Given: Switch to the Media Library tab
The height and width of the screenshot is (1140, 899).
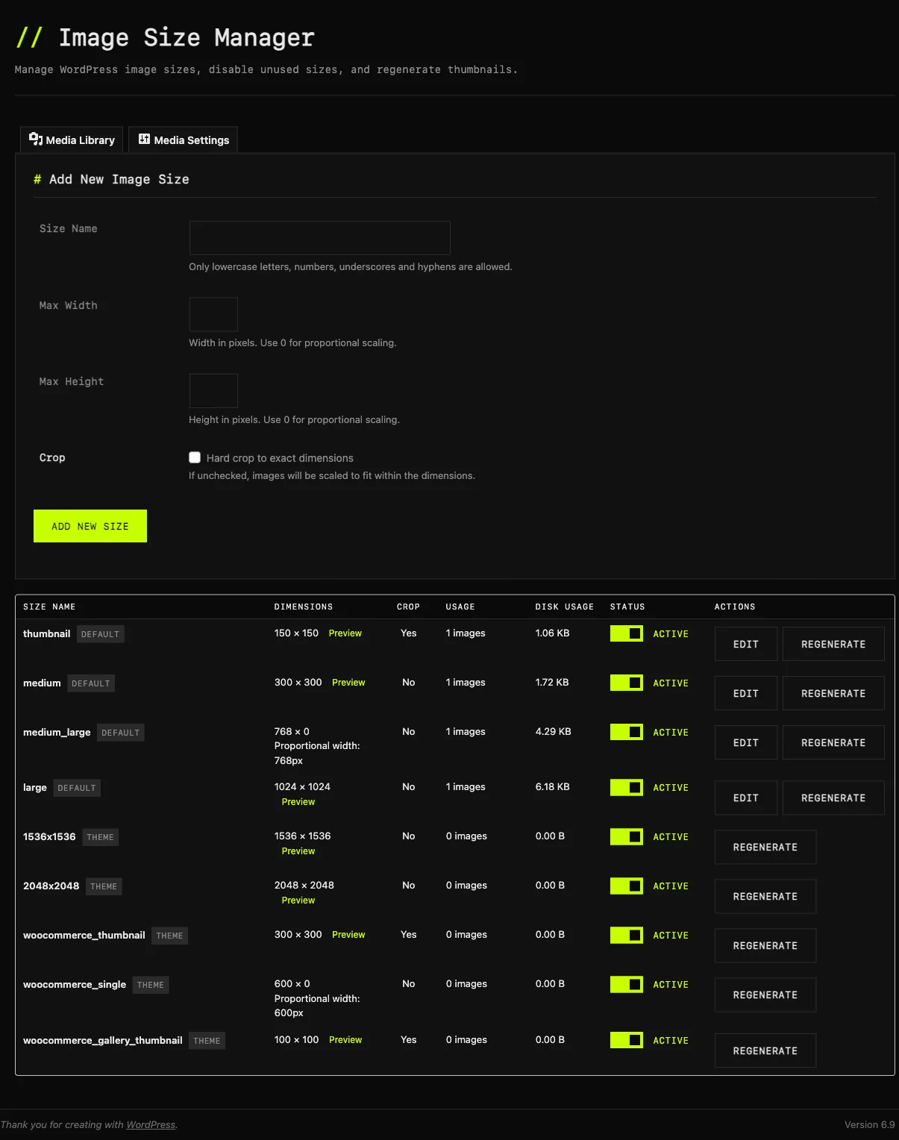Looking at the screenshot, I should (71, 140).
